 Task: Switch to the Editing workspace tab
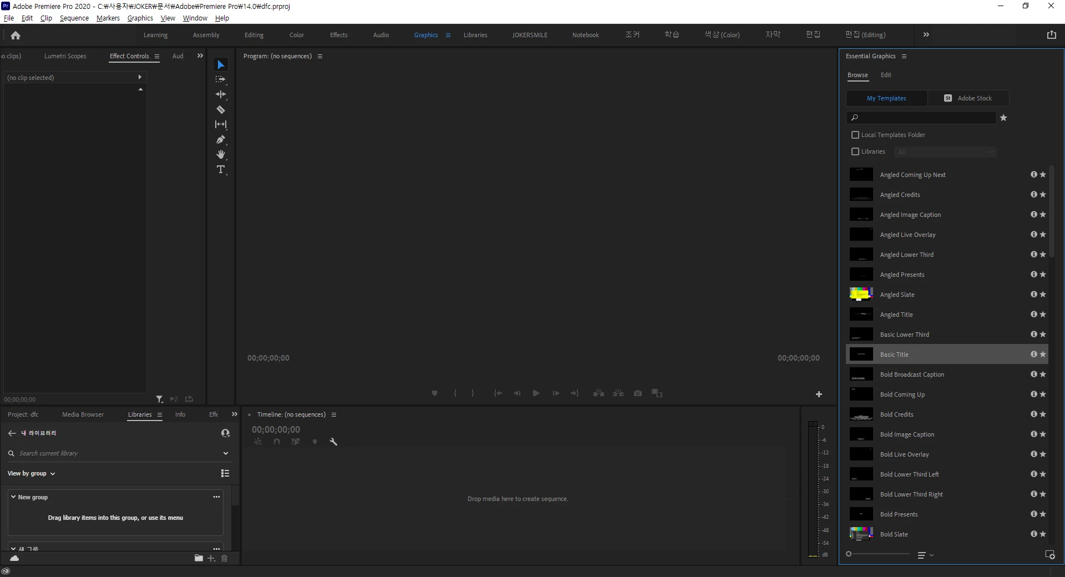(254, 35)
